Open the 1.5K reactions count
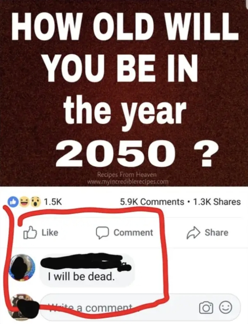The width and height of the screenshot is (248, 324). point(53,202)
